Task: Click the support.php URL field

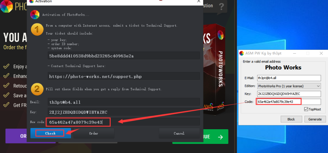Action: 123,76
